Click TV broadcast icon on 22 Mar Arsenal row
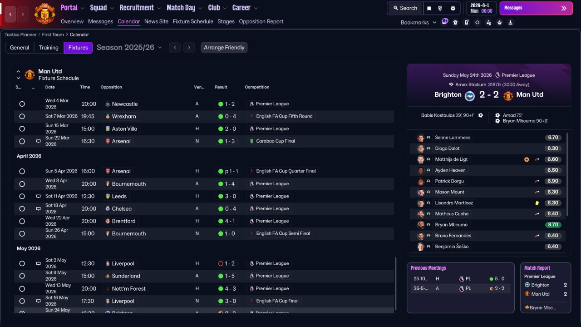581x327 pixels. [38, 141]
